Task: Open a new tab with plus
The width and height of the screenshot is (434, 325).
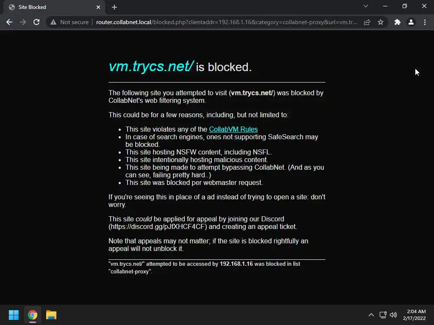Action: point(114,7)
